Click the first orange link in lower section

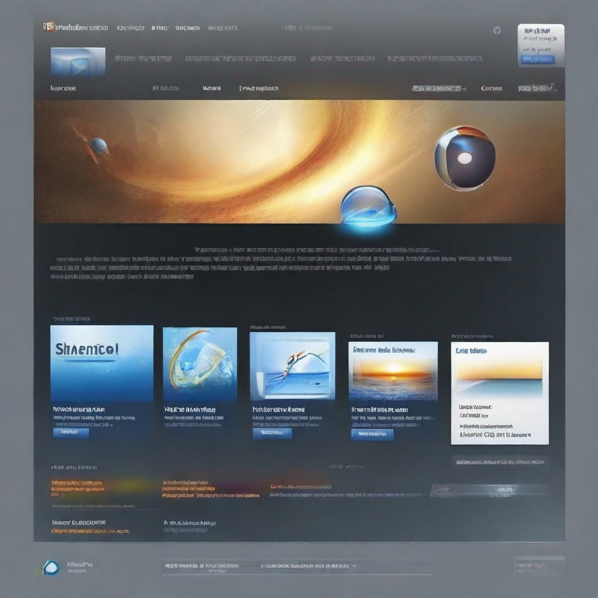click(77, 483)
